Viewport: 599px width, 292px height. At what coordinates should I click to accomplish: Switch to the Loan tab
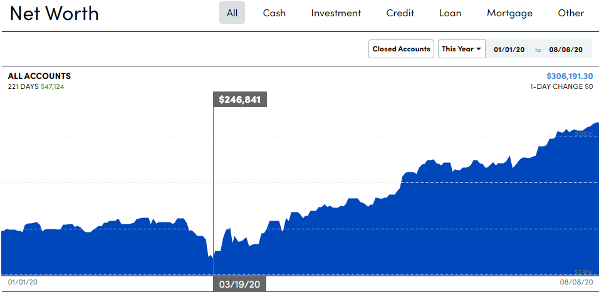point(450,13)
